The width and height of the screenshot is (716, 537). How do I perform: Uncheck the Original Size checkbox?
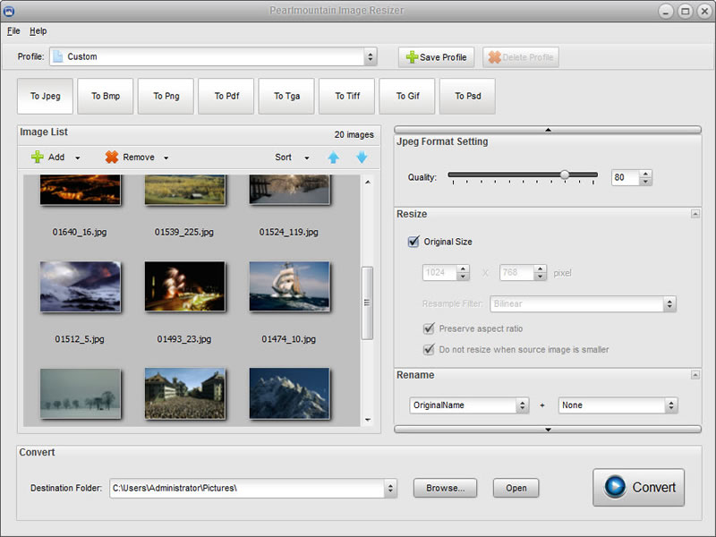point(413,242)
